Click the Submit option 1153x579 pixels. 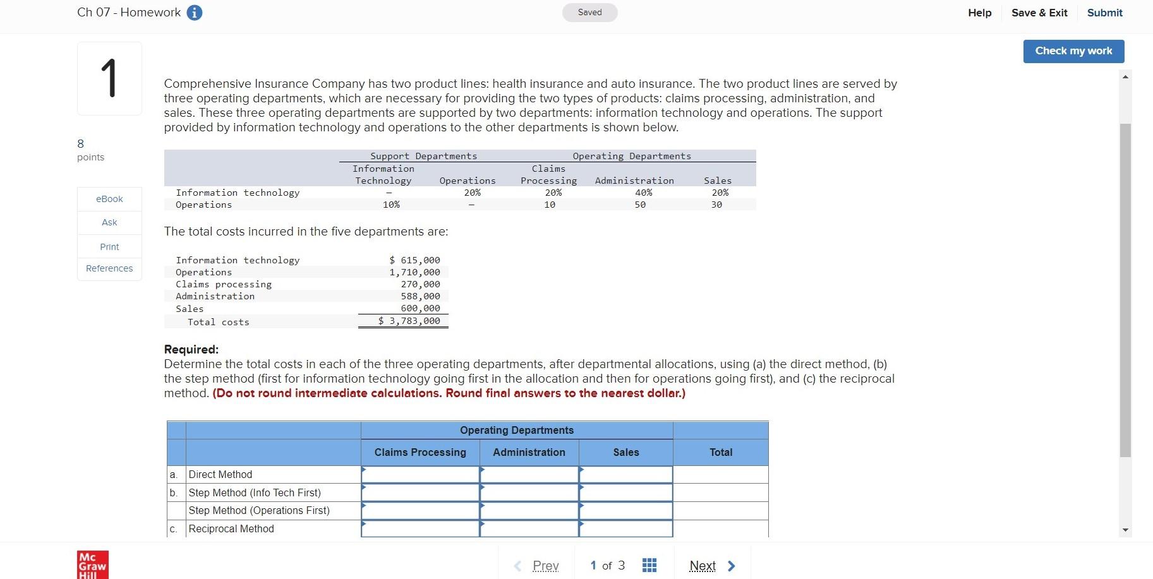(x=1104, y=12)
